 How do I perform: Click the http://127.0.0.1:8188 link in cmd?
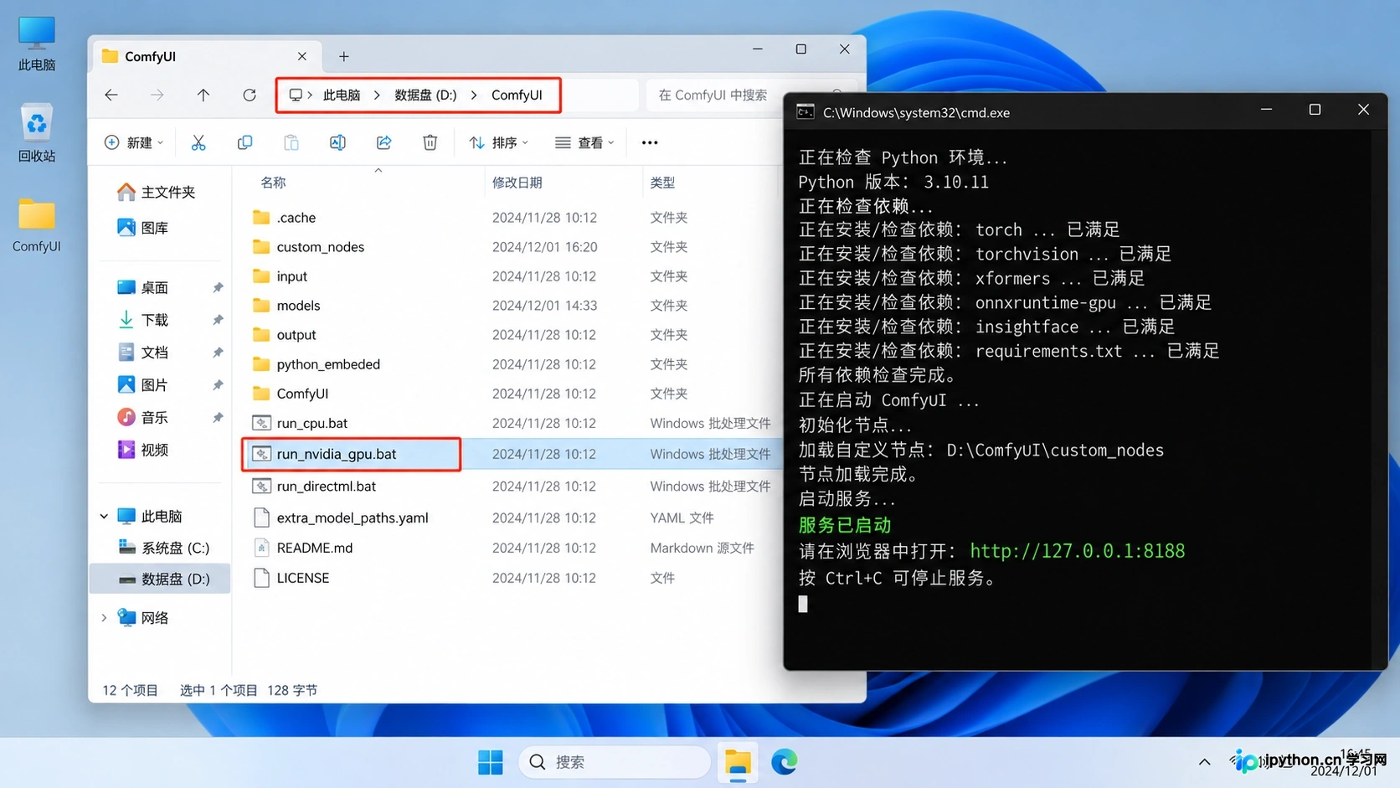pyautogui.click(x=1077, y=551)
